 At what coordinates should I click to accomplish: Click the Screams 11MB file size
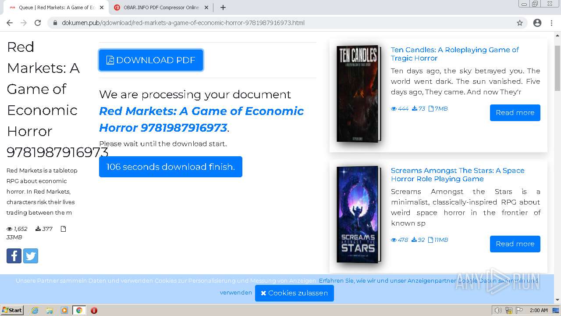click(x=438, y=240)
